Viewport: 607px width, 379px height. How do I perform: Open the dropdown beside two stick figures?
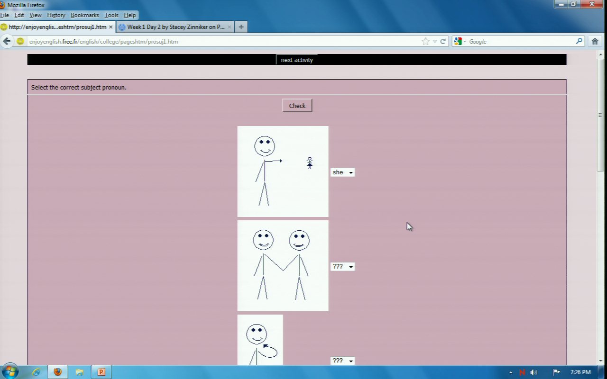pyautogui.click(x=342, y=267)
